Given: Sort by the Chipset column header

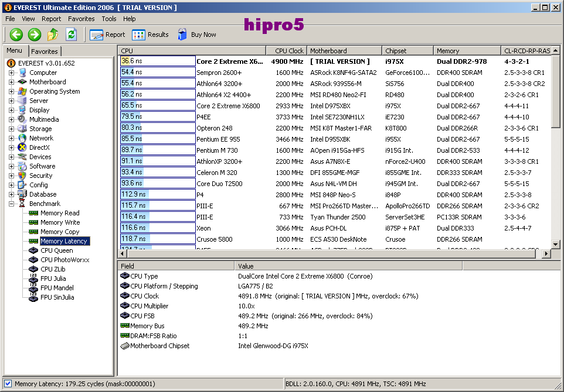Looking at the screenshot, I should (407, 51).
